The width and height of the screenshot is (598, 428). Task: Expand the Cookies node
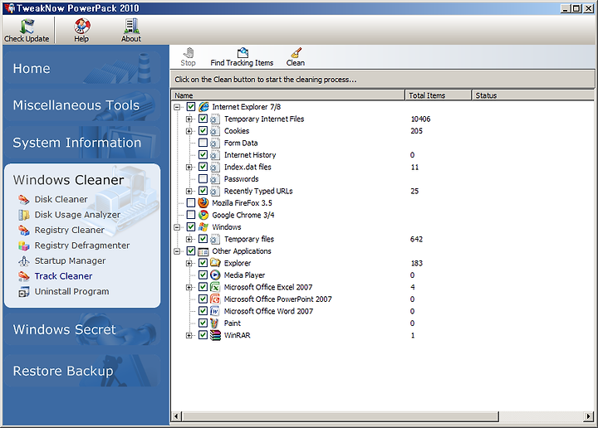click(189, 131)
